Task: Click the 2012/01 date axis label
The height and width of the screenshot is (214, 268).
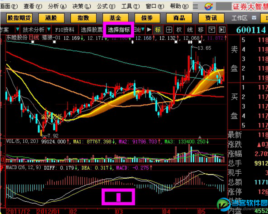Action: coord(48,211)
